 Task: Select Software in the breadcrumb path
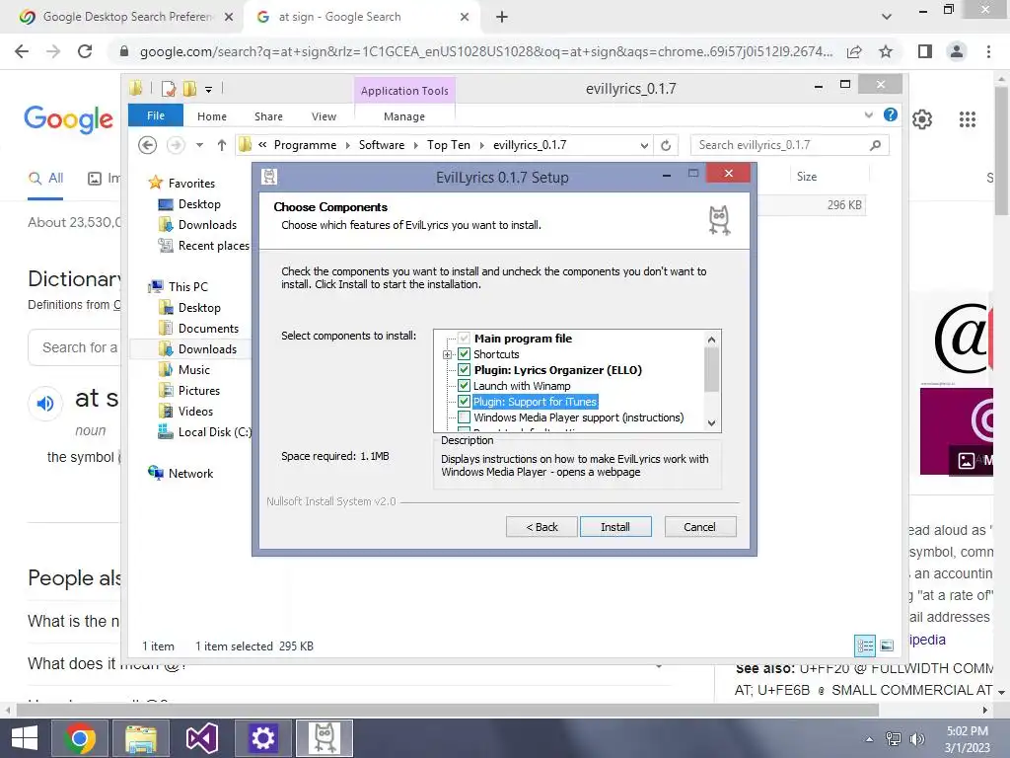coord(382,145)
